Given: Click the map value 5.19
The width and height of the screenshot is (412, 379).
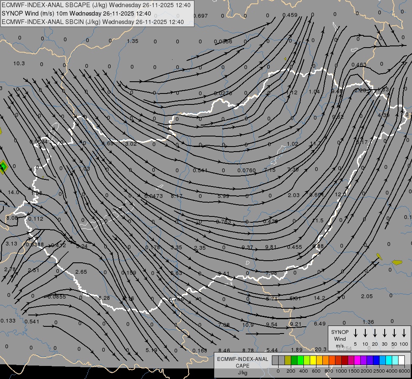Looking at the screenshot, I should pos(152,350).
